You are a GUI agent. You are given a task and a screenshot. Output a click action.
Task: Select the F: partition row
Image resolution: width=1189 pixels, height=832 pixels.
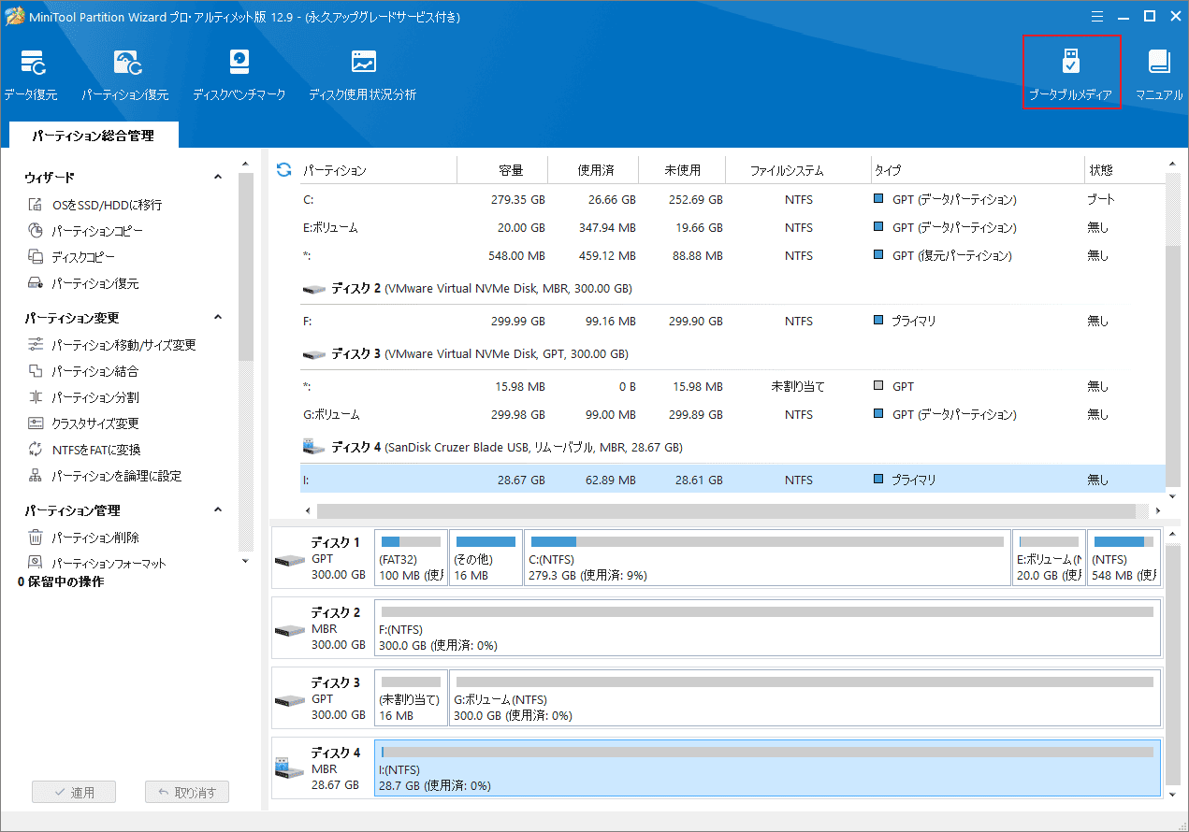click(x=733, y=321)
